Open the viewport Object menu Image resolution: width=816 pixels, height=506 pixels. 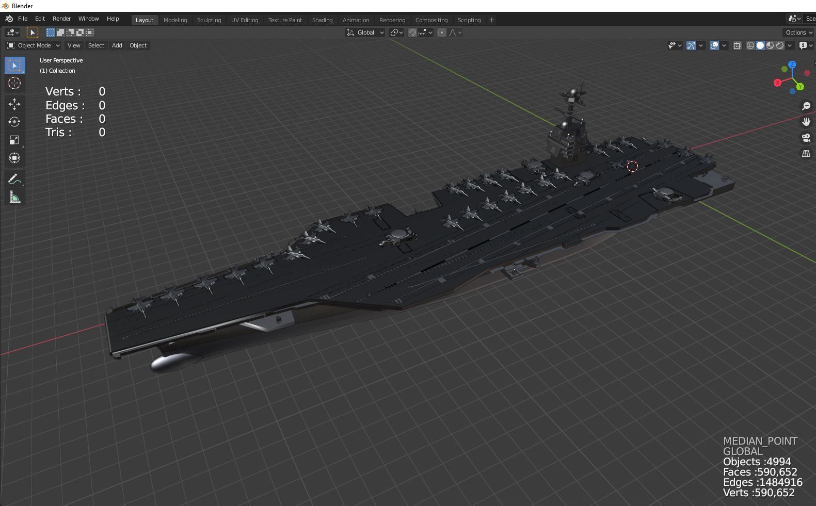click(138, 45)
